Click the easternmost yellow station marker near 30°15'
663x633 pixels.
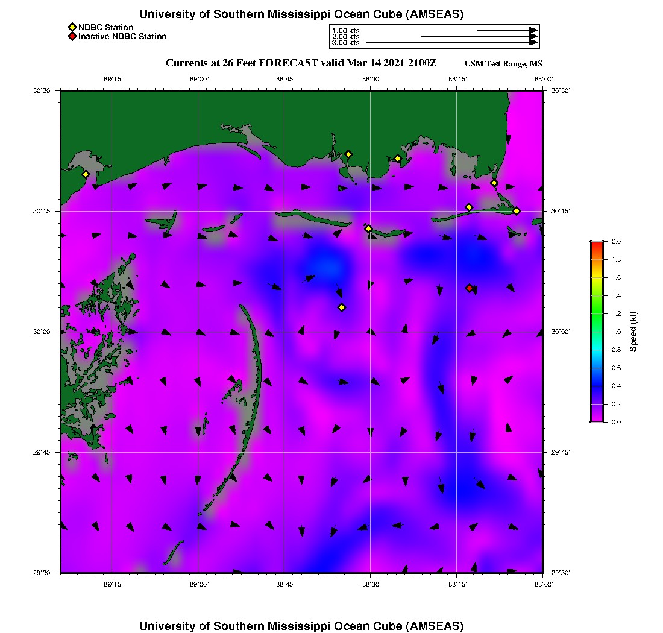[517, 210]
